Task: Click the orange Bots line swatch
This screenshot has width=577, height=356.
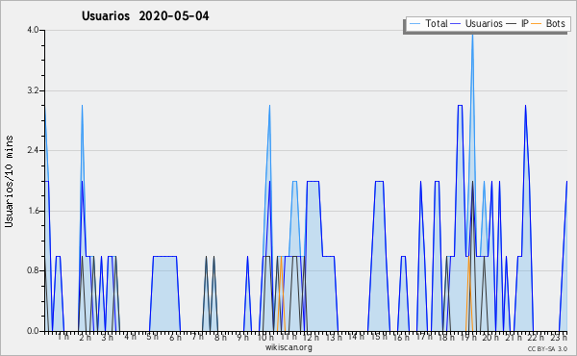Action: (x=537, y=24)
